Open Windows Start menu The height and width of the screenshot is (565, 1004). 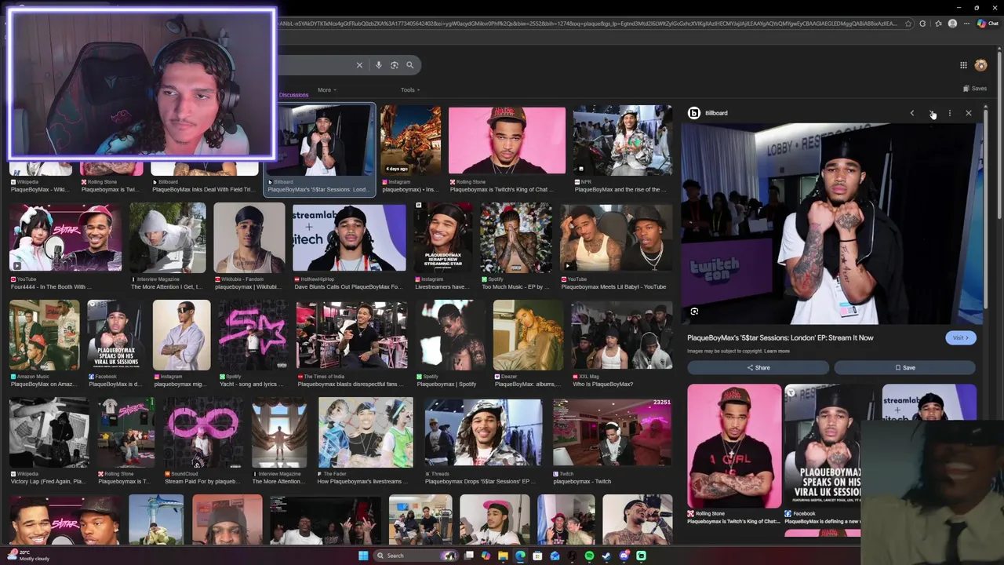[363, 556]
